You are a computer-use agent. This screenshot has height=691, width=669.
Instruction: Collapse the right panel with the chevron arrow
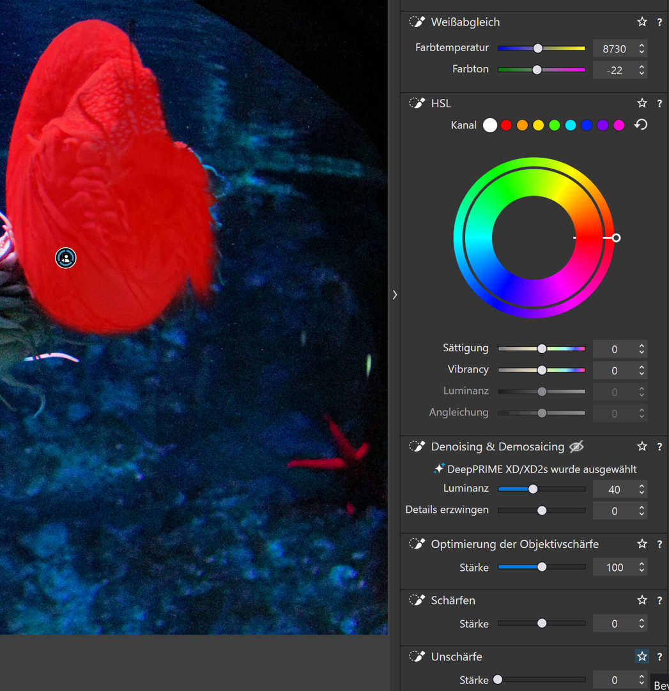pos(395,295)
